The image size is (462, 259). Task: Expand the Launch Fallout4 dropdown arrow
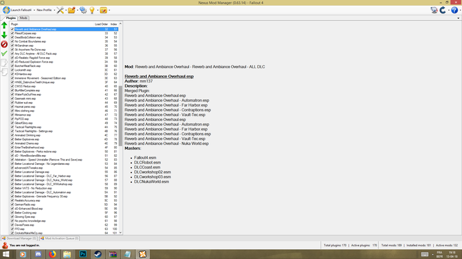34,10
